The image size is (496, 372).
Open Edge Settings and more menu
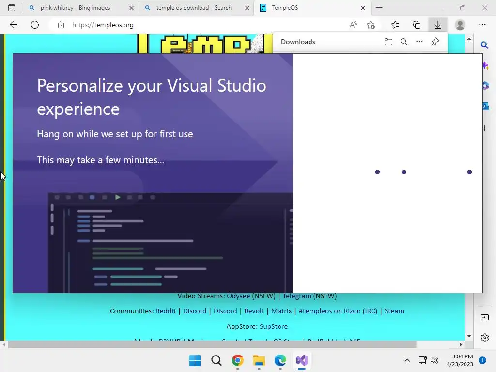482,25
